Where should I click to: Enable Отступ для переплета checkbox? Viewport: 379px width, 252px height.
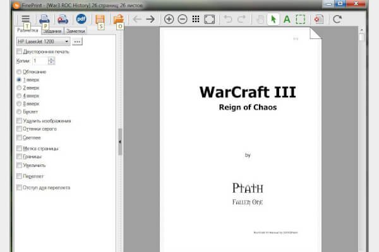(19, 187)
